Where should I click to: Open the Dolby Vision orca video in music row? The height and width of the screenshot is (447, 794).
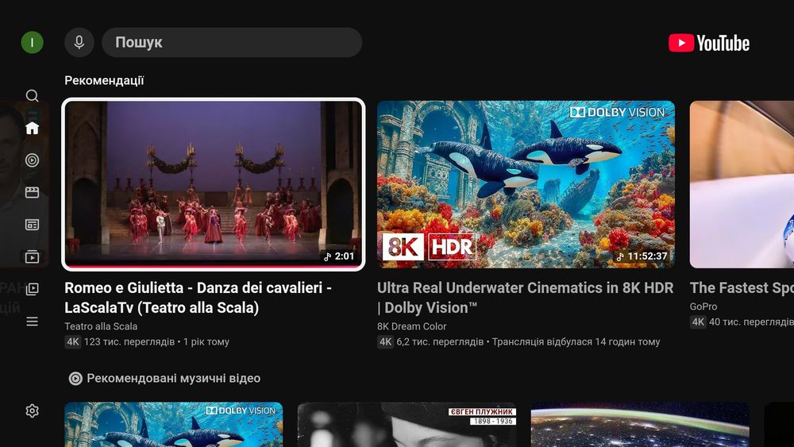(174, 424)
